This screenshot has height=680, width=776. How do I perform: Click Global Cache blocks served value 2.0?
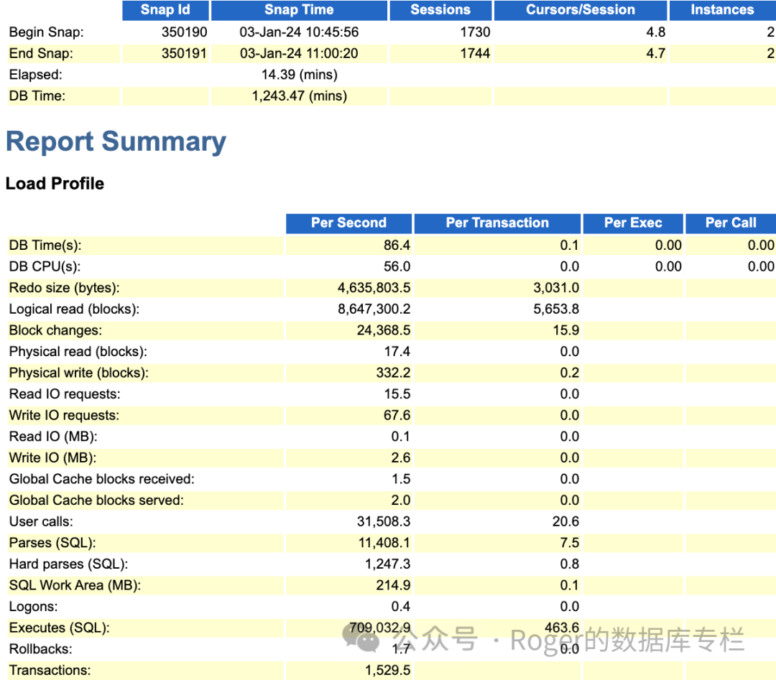pos(401,500)
